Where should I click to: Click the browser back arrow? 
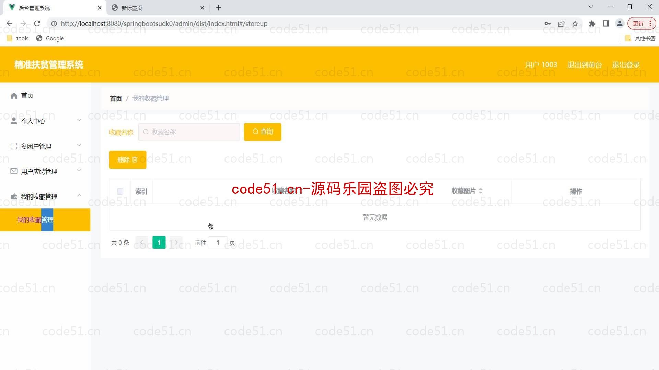tap(9, 23)
